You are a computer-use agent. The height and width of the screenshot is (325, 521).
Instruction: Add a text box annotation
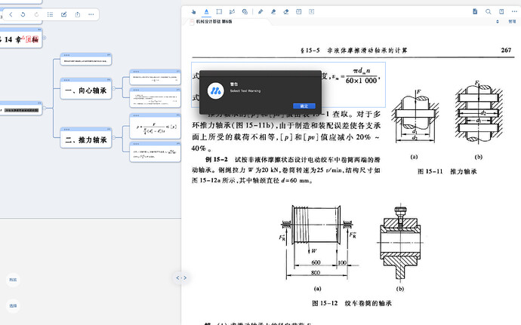coord(299,11)
